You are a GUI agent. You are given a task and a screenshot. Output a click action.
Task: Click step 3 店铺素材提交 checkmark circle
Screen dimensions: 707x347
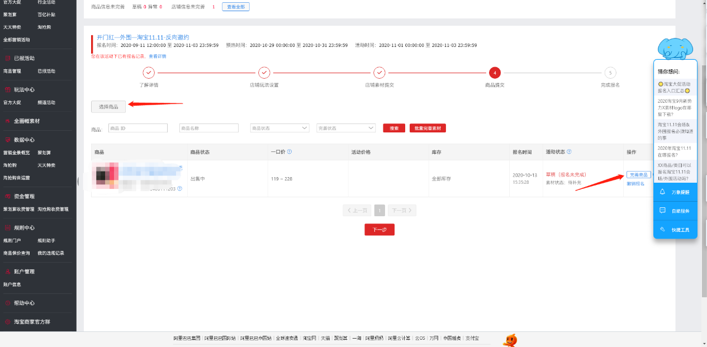pyautogui.click(x=379, y=73)
